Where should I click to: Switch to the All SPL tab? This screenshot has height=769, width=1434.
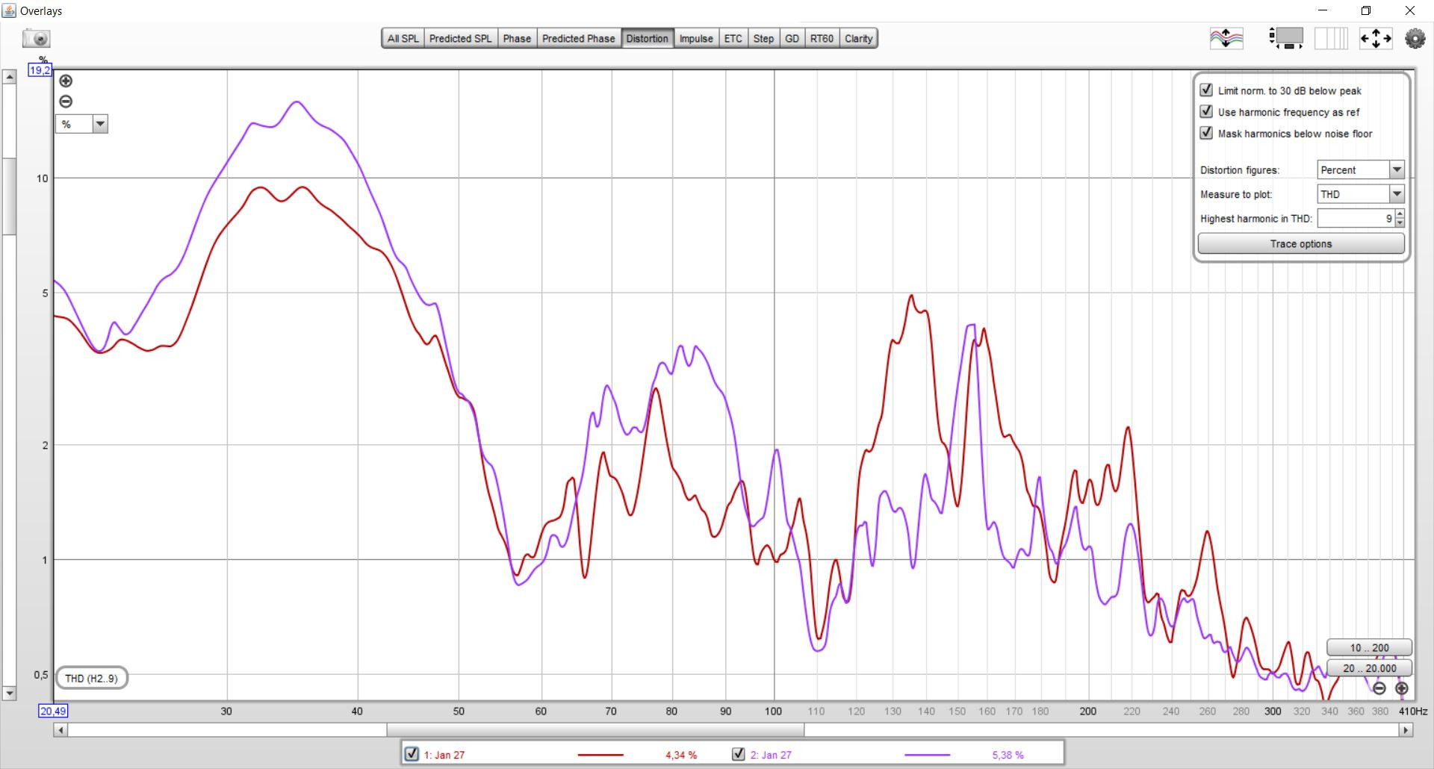pyautogui.click(x=403, y=39)
